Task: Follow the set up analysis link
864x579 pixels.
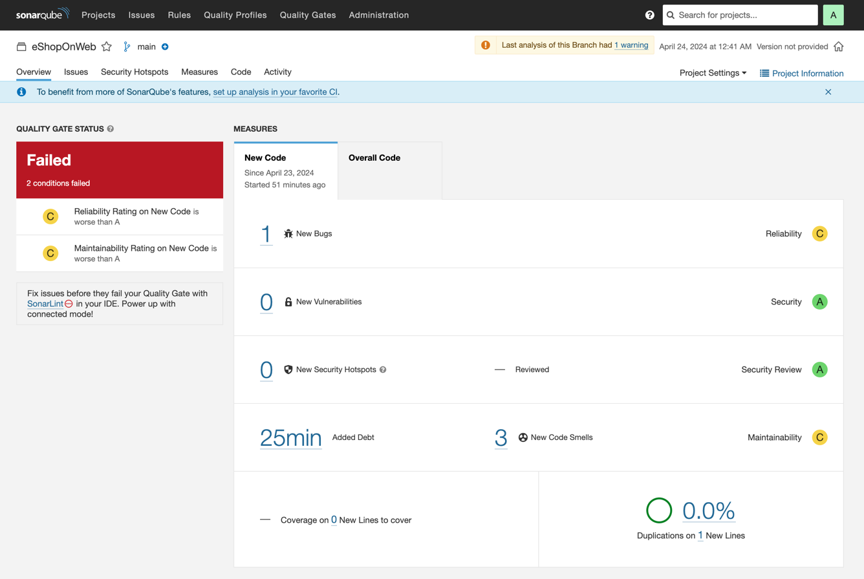Action: pos(275,92)
